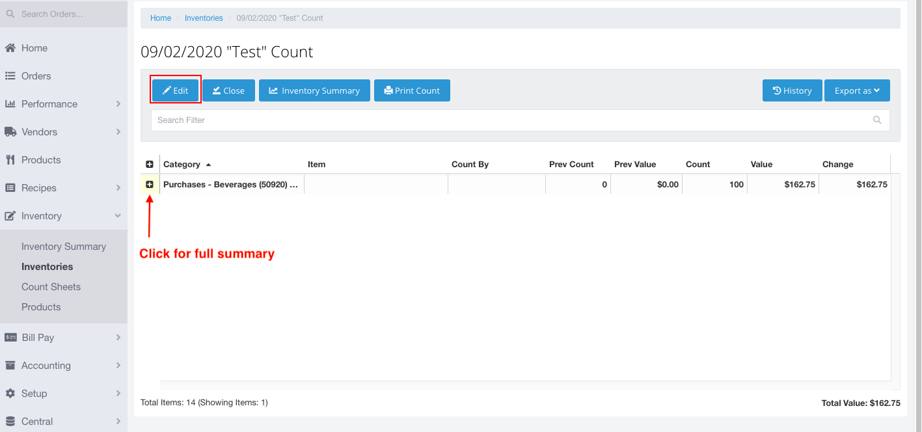Expand all rows using header plus icon

[150, 165]
